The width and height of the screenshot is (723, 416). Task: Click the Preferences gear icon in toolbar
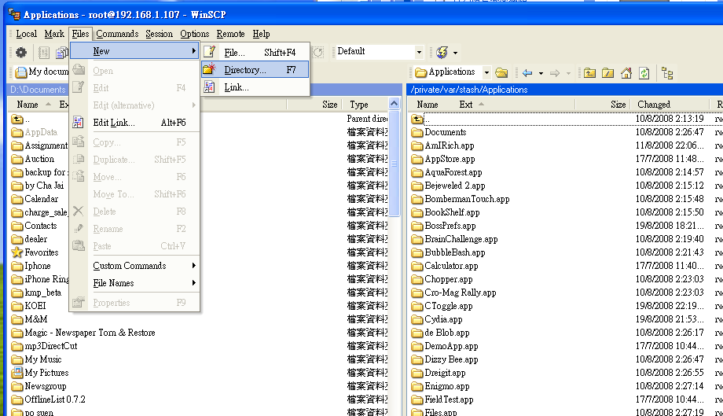[x=21, y=53]
